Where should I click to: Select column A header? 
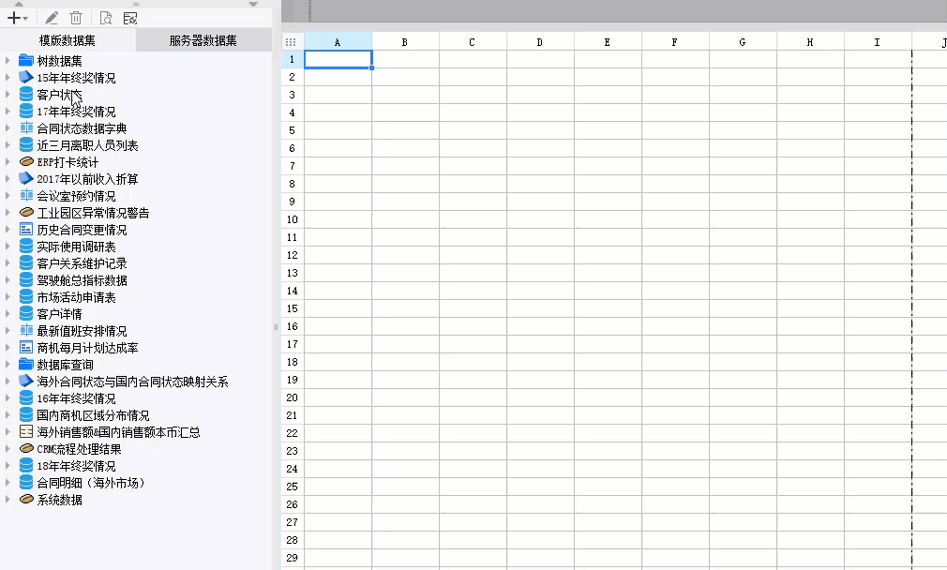[338, 41]
